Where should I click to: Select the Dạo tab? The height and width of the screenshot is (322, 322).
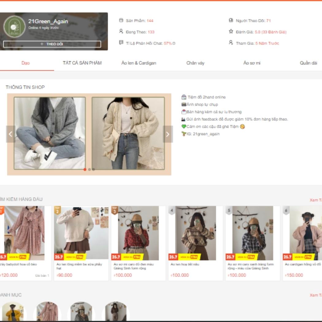pos(25,63)
